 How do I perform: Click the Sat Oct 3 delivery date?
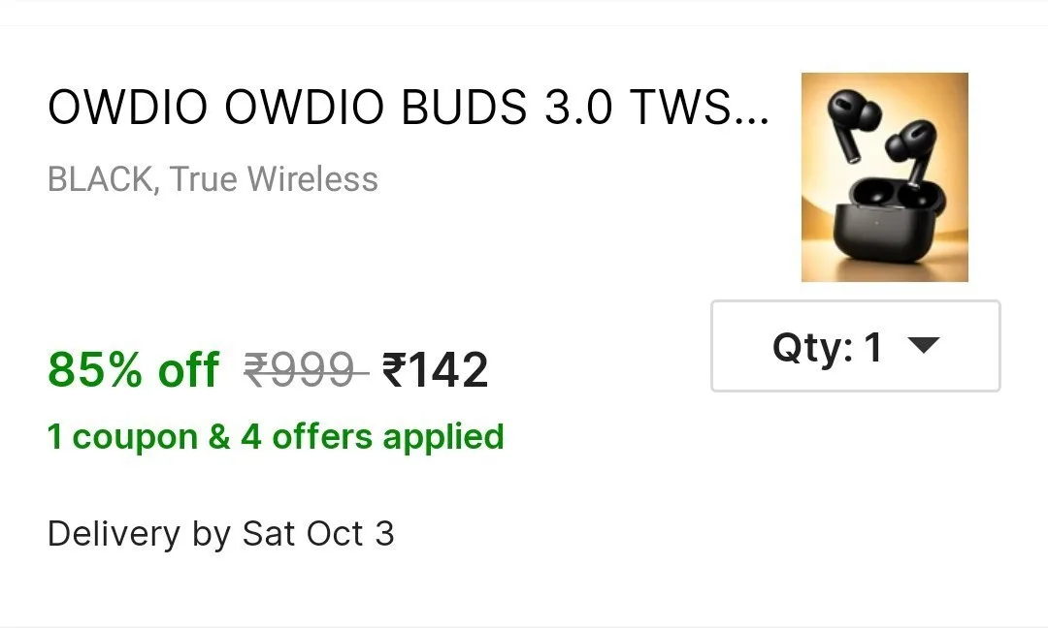click(x=318, y=534)
